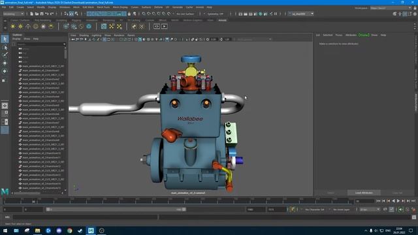
Task: Select the arrow Select tool in toolbox
Action: [x=5, y=39]
